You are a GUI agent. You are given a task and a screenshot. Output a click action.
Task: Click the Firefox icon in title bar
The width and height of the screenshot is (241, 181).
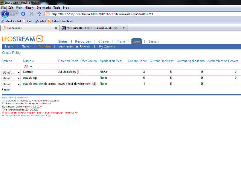click(x=2, y=3)
